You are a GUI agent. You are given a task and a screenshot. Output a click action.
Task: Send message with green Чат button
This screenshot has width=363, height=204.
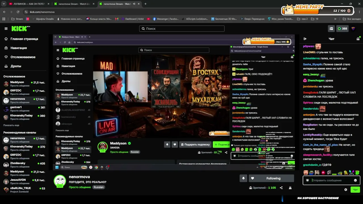[x=355, y=190]
